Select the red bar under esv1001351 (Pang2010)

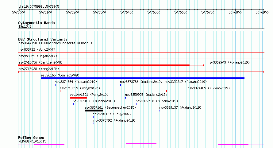(78, 98)
